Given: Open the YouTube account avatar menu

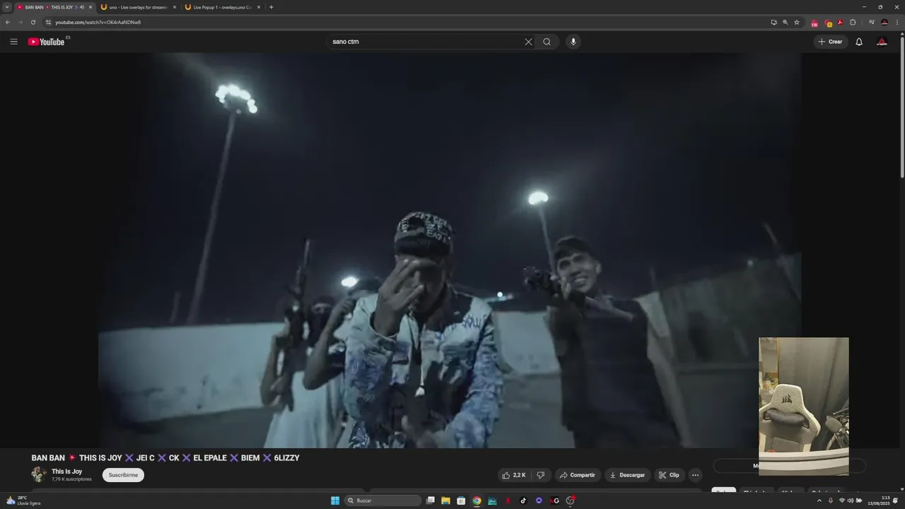Looking at the screenshot, I should tap(882, 42).
